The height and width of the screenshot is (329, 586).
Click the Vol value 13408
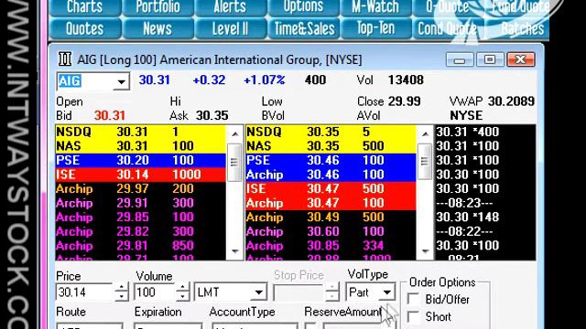click(406, 80)
